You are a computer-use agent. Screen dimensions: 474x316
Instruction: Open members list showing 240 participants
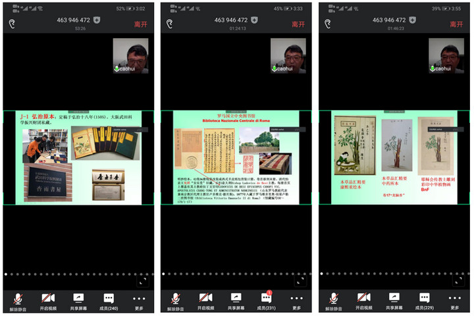pyautogui.click(x=109, y=300)
